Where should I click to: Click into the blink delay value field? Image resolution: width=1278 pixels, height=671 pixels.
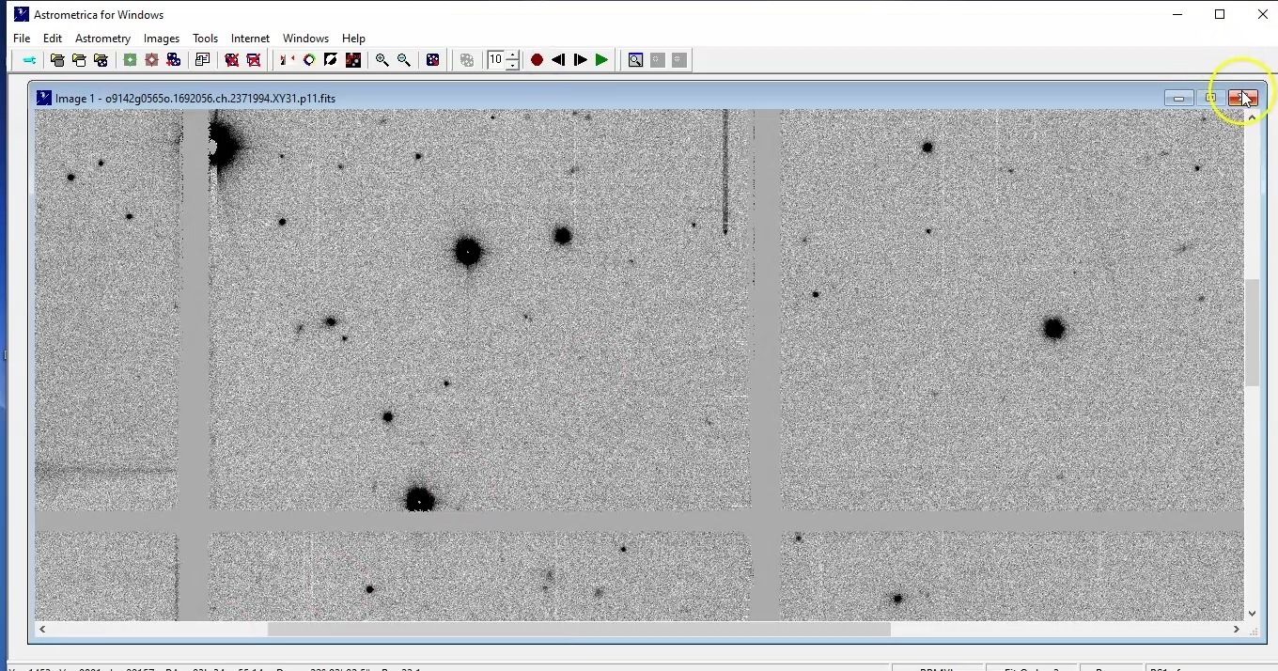pos(496,60)
